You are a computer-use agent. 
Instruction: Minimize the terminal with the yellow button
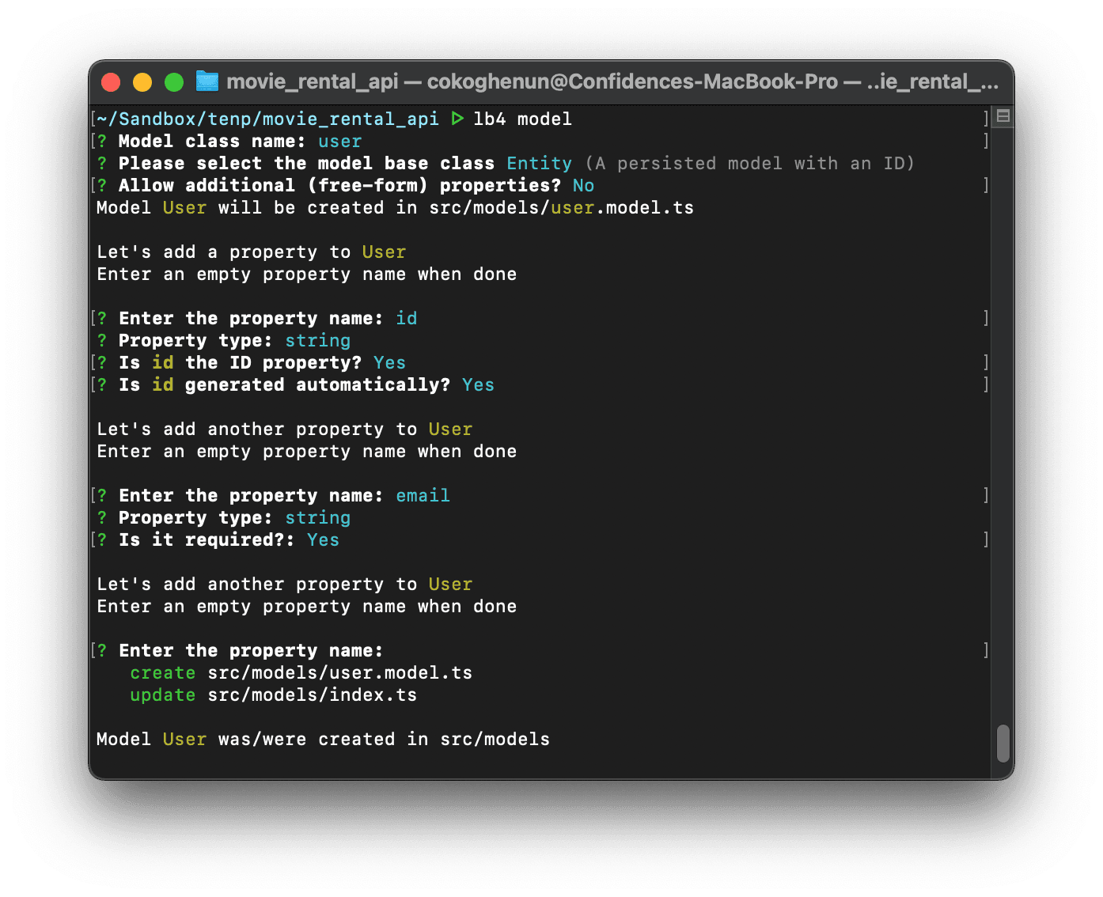142,82
